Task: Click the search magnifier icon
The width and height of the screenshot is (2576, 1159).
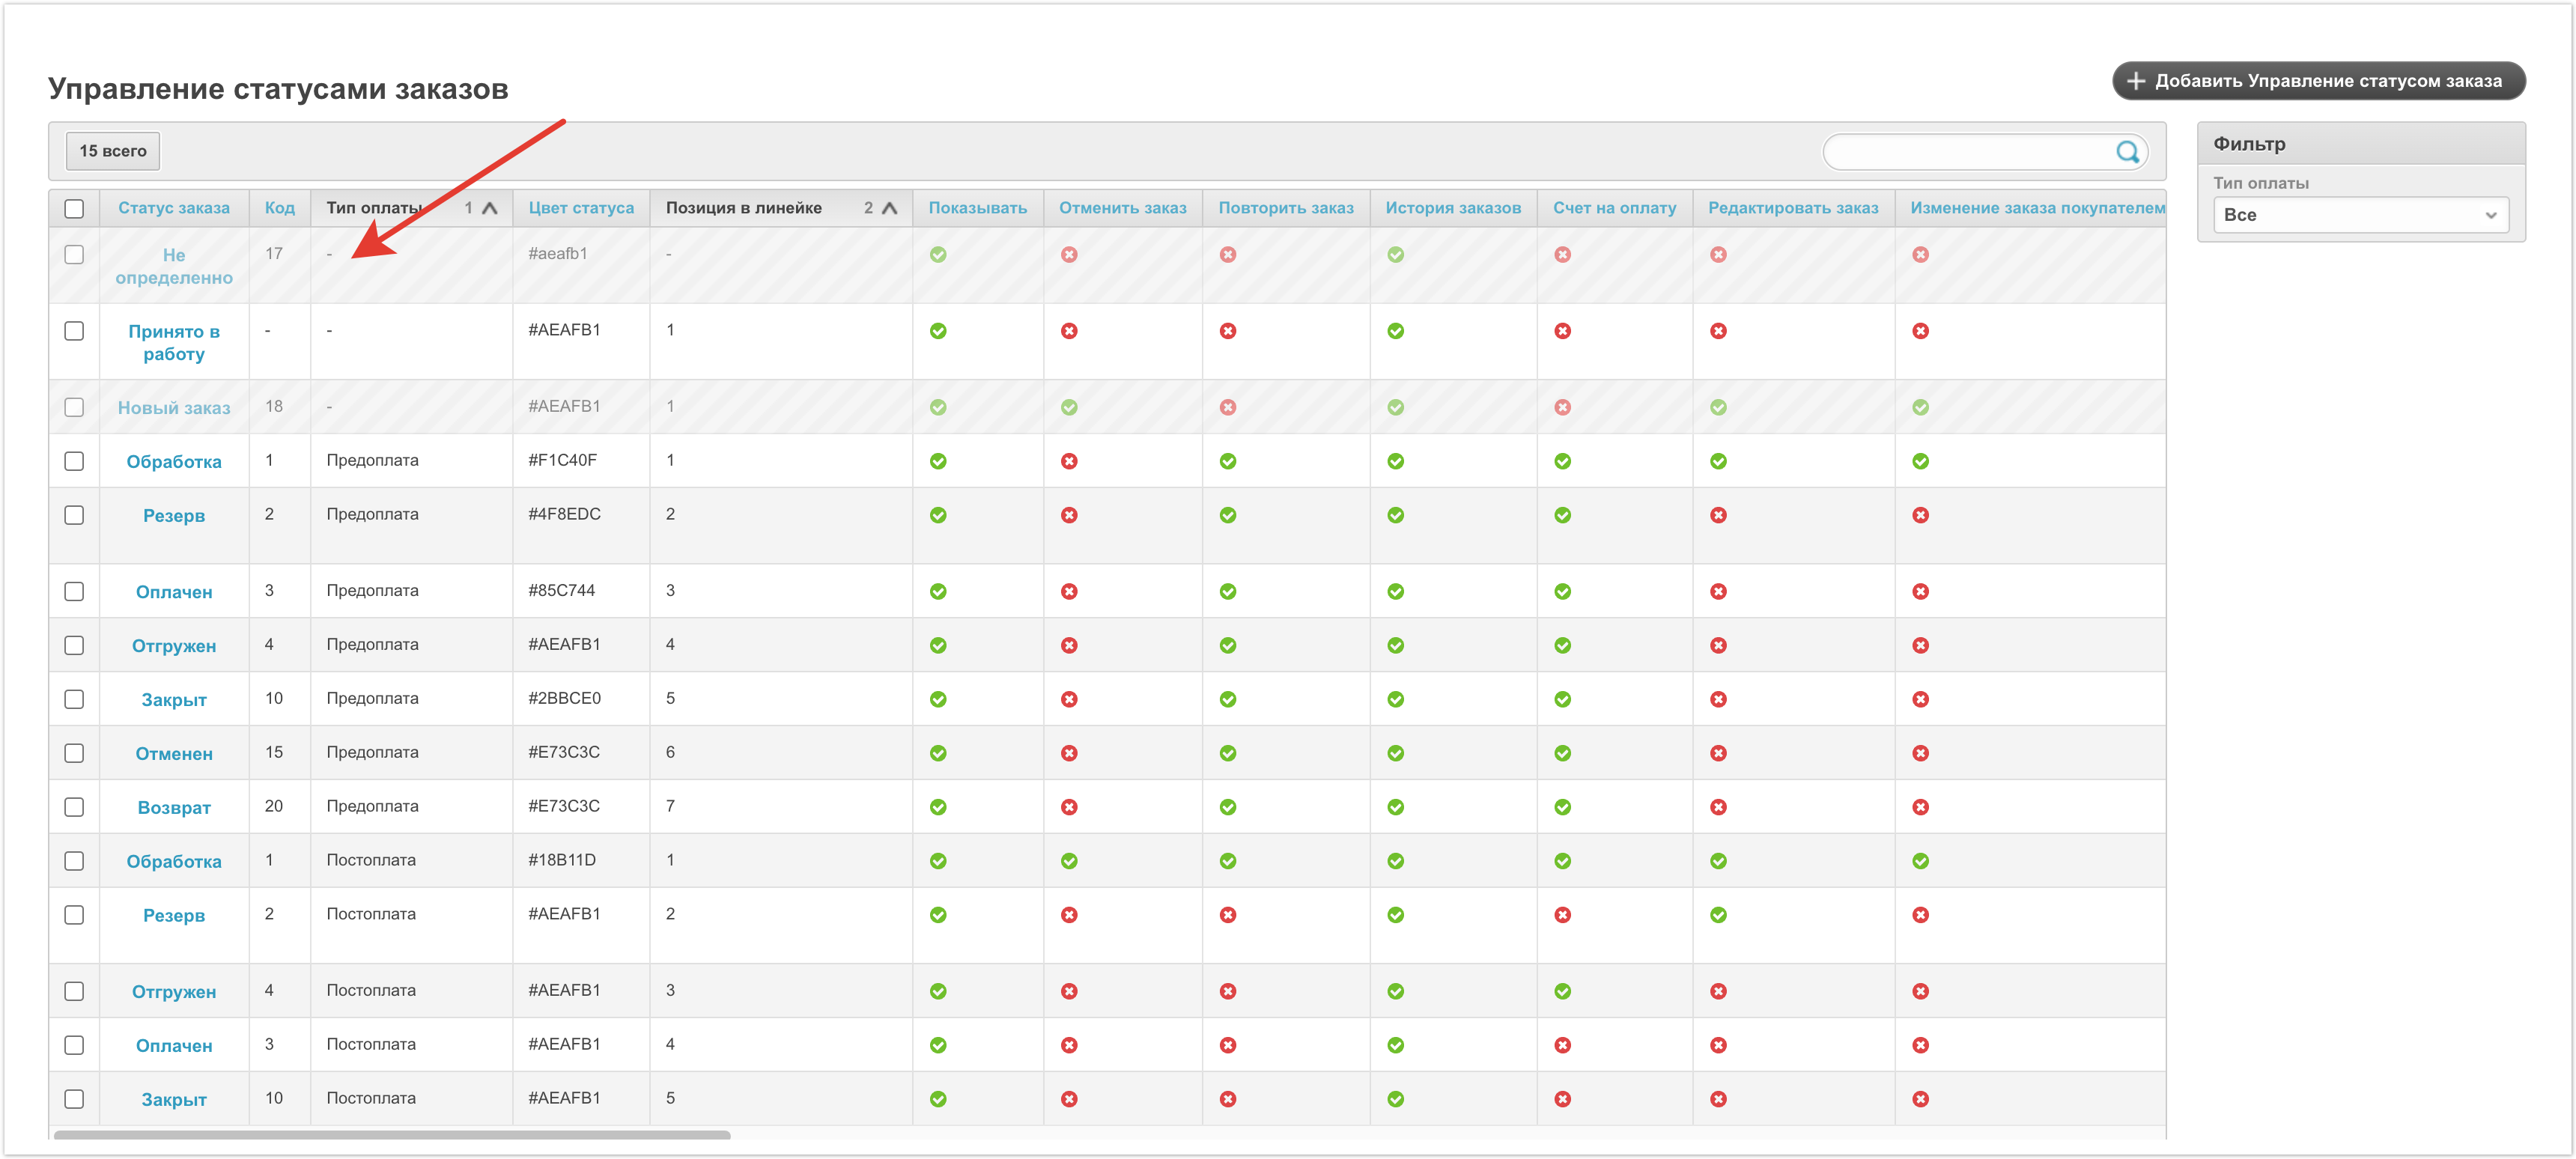Action: 2127,152
